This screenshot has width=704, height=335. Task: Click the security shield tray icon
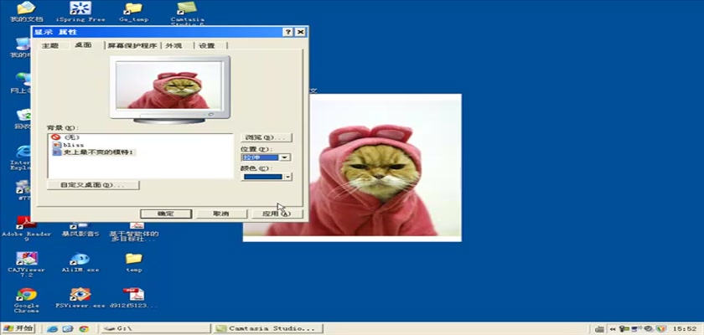(660, 329)
